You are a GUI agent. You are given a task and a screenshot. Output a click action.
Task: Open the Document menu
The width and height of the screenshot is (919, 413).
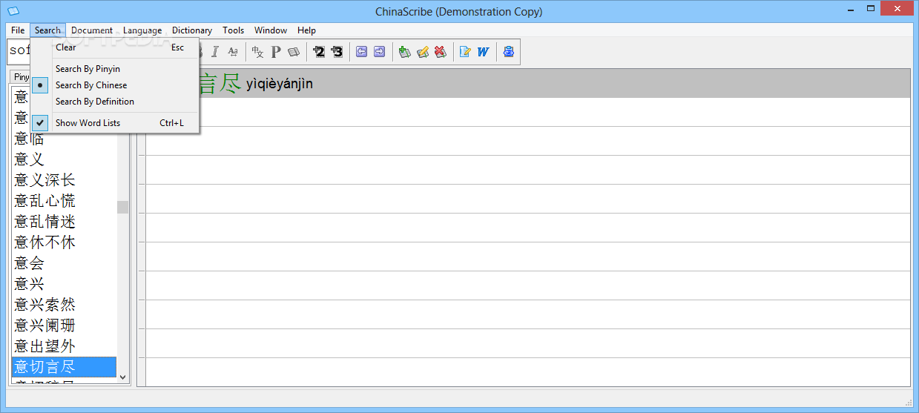(92, 30)
